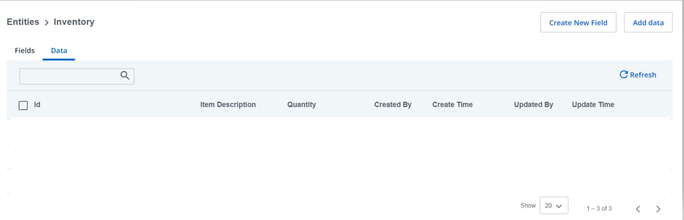
Task: Click the Inventory breadcrumb label
Action: [74, 22]
